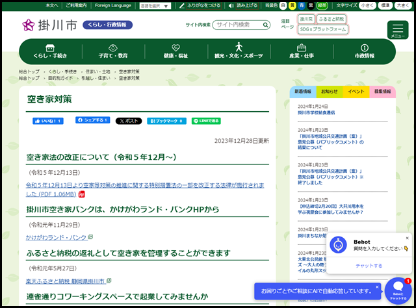Open 掛川茶 featured page button
416x308 pixels.
click(x=306, y=19)
